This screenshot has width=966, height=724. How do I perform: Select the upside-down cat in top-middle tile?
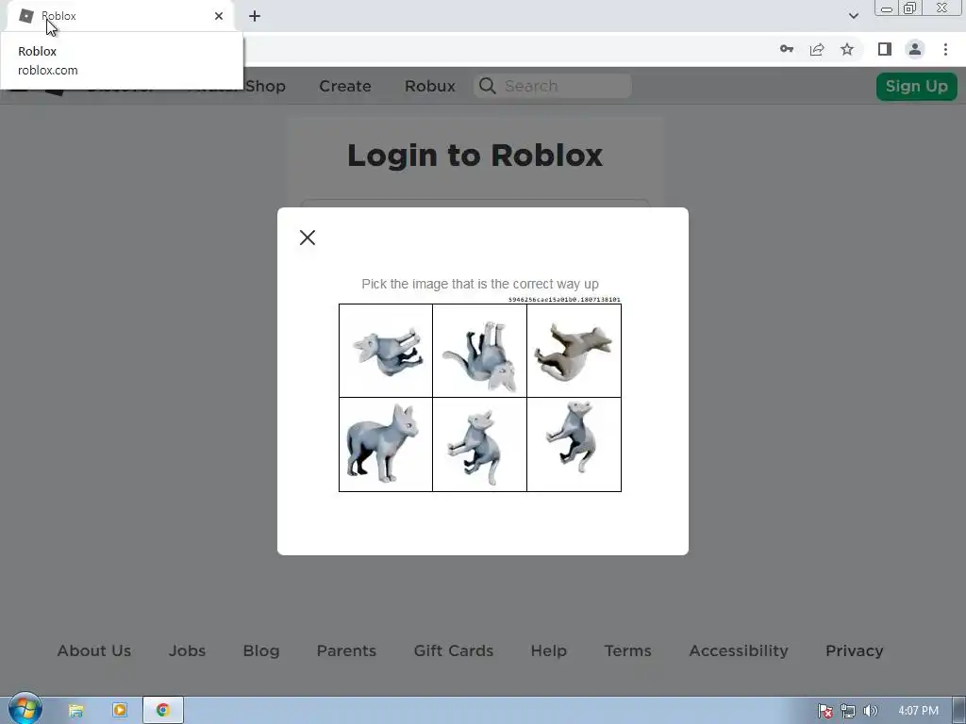click(480, 351)
